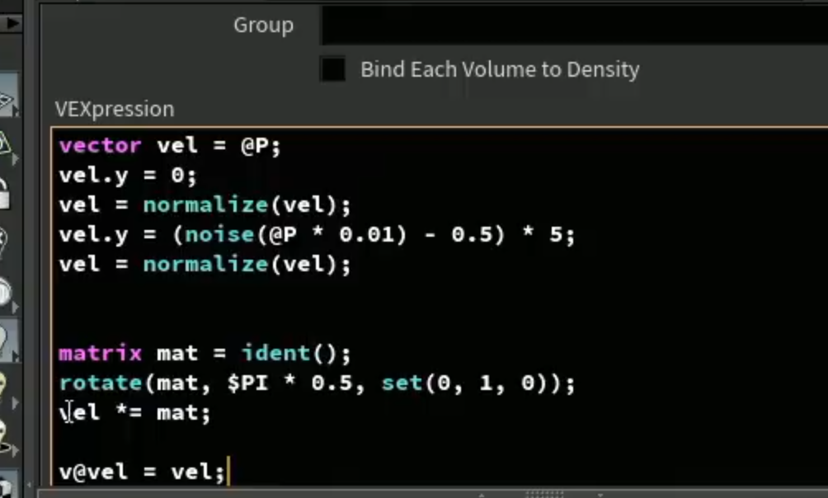Click the play arrow button at top-left
Viewport: 828px width, 498px height.
11,23
